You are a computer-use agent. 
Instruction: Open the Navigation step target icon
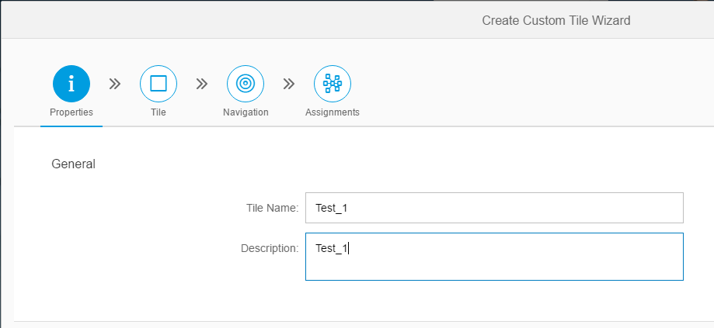[246, 84]
